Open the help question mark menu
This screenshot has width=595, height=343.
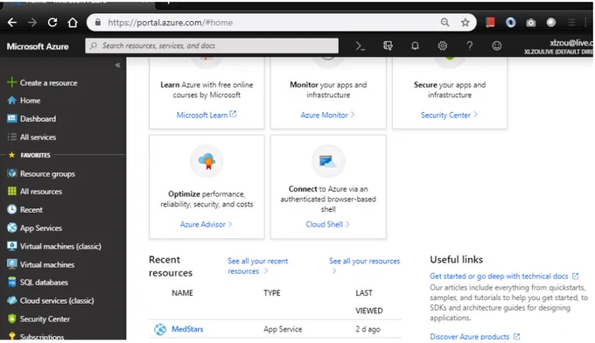click(x=469, y=45)
